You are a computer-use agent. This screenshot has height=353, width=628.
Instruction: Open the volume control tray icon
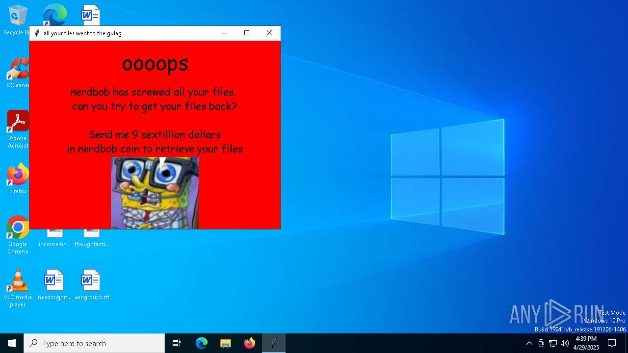565,343
